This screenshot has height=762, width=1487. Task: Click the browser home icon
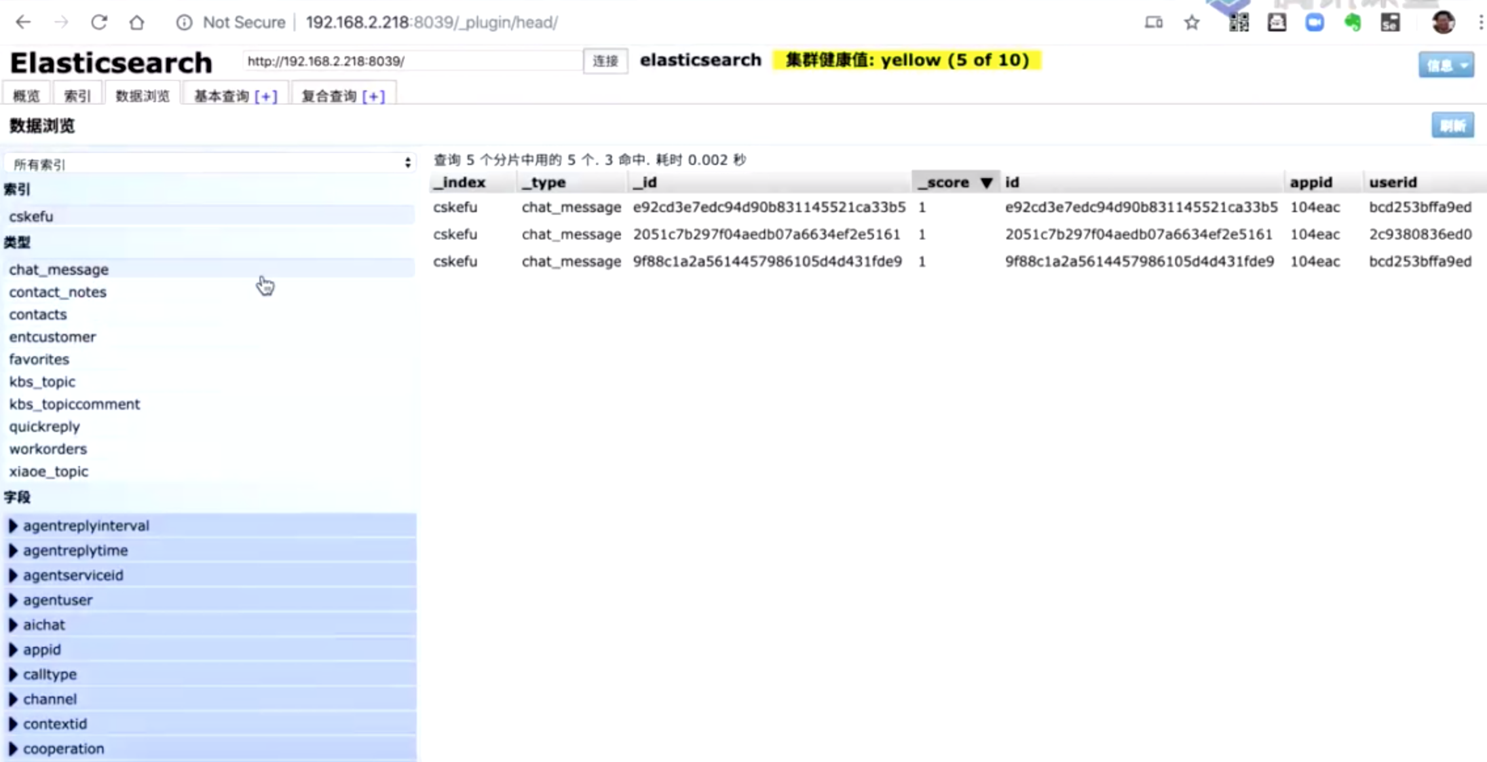(x=136, y=22)
